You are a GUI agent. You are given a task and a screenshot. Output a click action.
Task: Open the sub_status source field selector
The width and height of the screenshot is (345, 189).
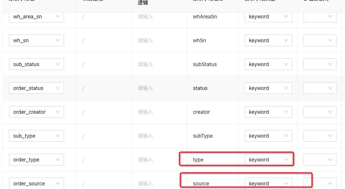[x=36, y=64]
